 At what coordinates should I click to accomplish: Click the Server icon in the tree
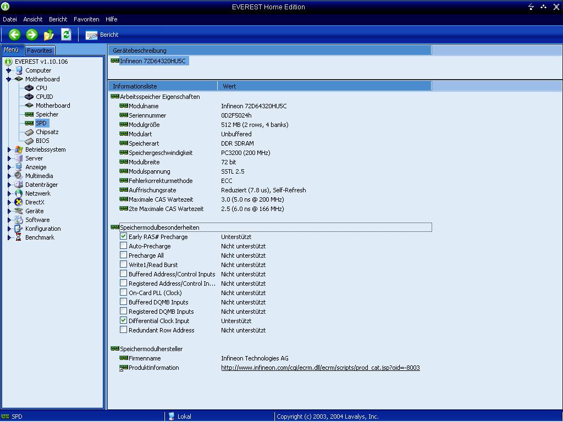tap(19, 158)
